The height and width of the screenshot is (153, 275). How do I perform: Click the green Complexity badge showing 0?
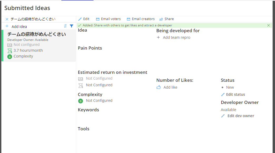(x=81, y=101)
